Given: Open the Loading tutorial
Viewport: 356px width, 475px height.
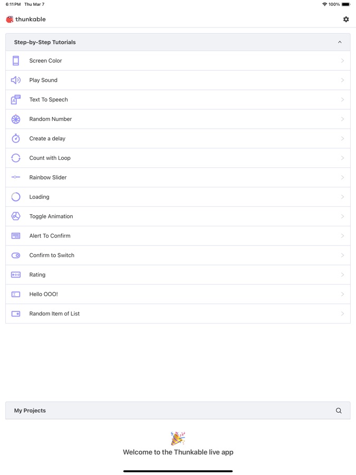Looking at the screenshot, I should pyautogui.click(x=40, y=197).
